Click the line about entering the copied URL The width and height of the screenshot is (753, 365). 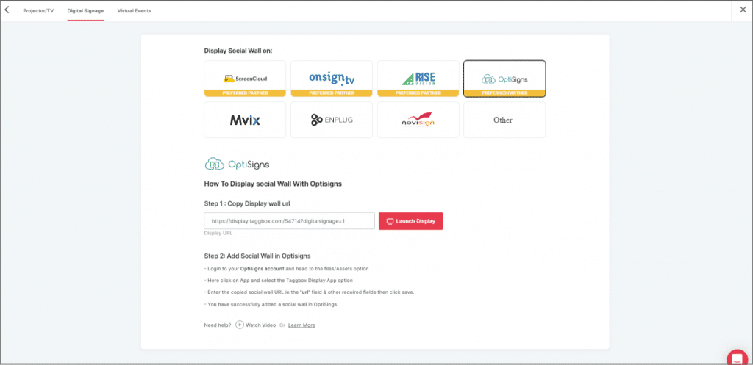[x=310, y=292]
